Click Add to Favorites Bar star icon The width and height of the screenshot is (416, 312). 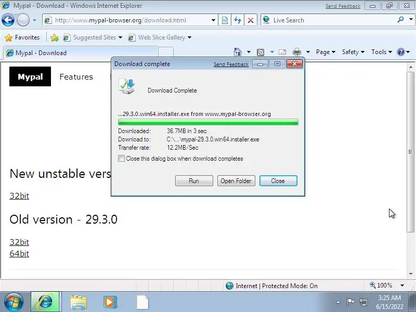click(x=55, y=37)
